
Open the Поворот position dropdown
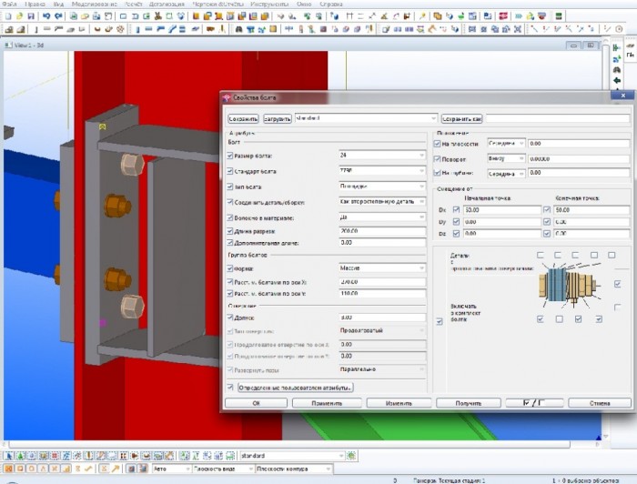506,159
